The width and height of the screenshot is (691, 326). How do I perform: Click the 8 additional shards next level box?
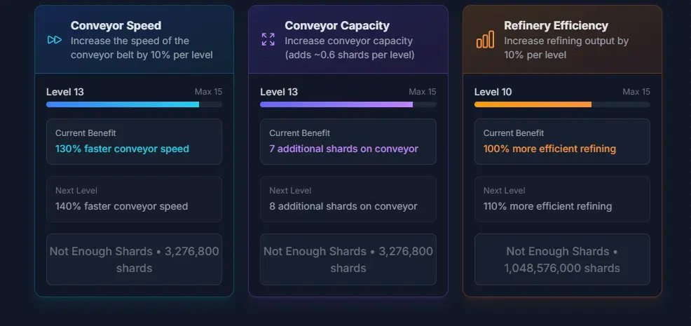[348, 199]
